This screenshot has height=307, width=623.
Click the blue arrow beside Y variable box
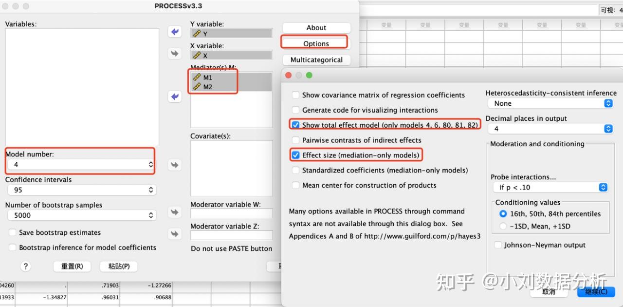[x=174, y=31]
